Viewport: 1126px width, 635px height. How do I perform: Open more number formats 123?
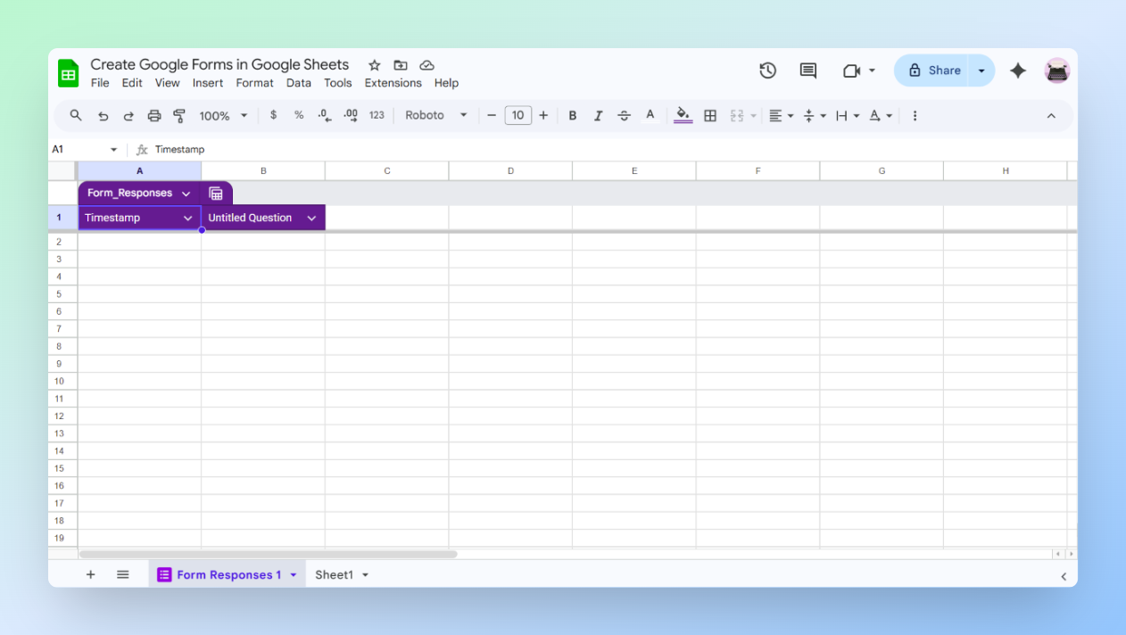pos(377,115)
